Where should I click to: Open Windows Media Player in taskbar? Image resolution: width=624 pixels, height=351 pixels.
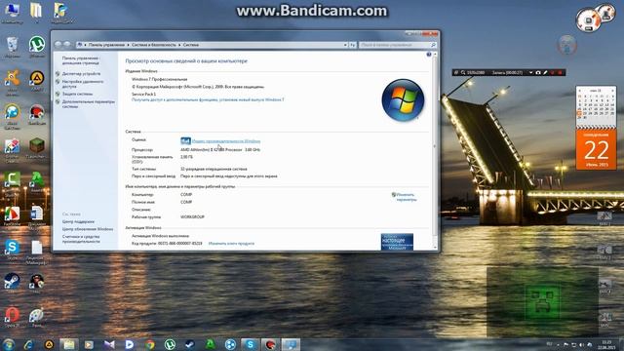[89, 344]
